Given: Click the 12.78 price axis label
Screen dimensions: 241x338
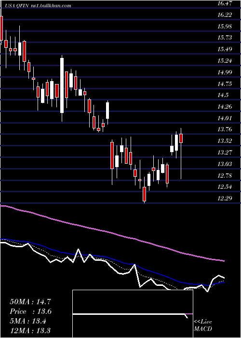Looking at the screenshot, I should coord(225,176).
